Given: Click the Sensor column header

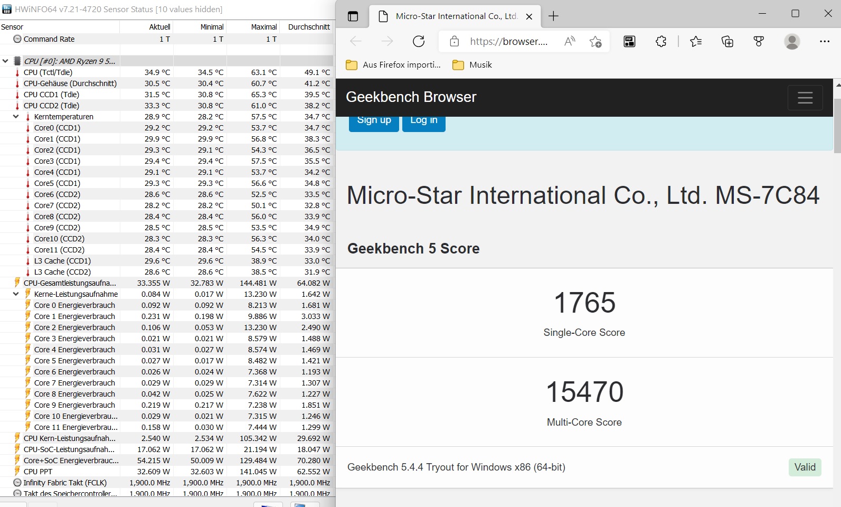Looking at the screenshot, I should tap(60, 27).
